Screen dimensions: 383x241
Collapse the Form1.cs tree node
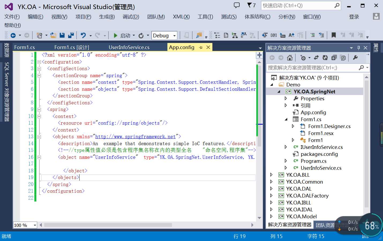point(286,119)
